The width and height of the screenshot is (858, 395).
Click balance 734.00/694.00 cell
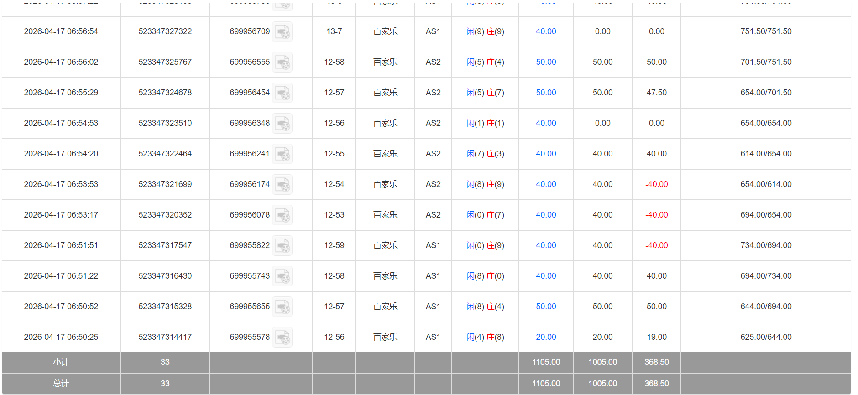point(766,245)
